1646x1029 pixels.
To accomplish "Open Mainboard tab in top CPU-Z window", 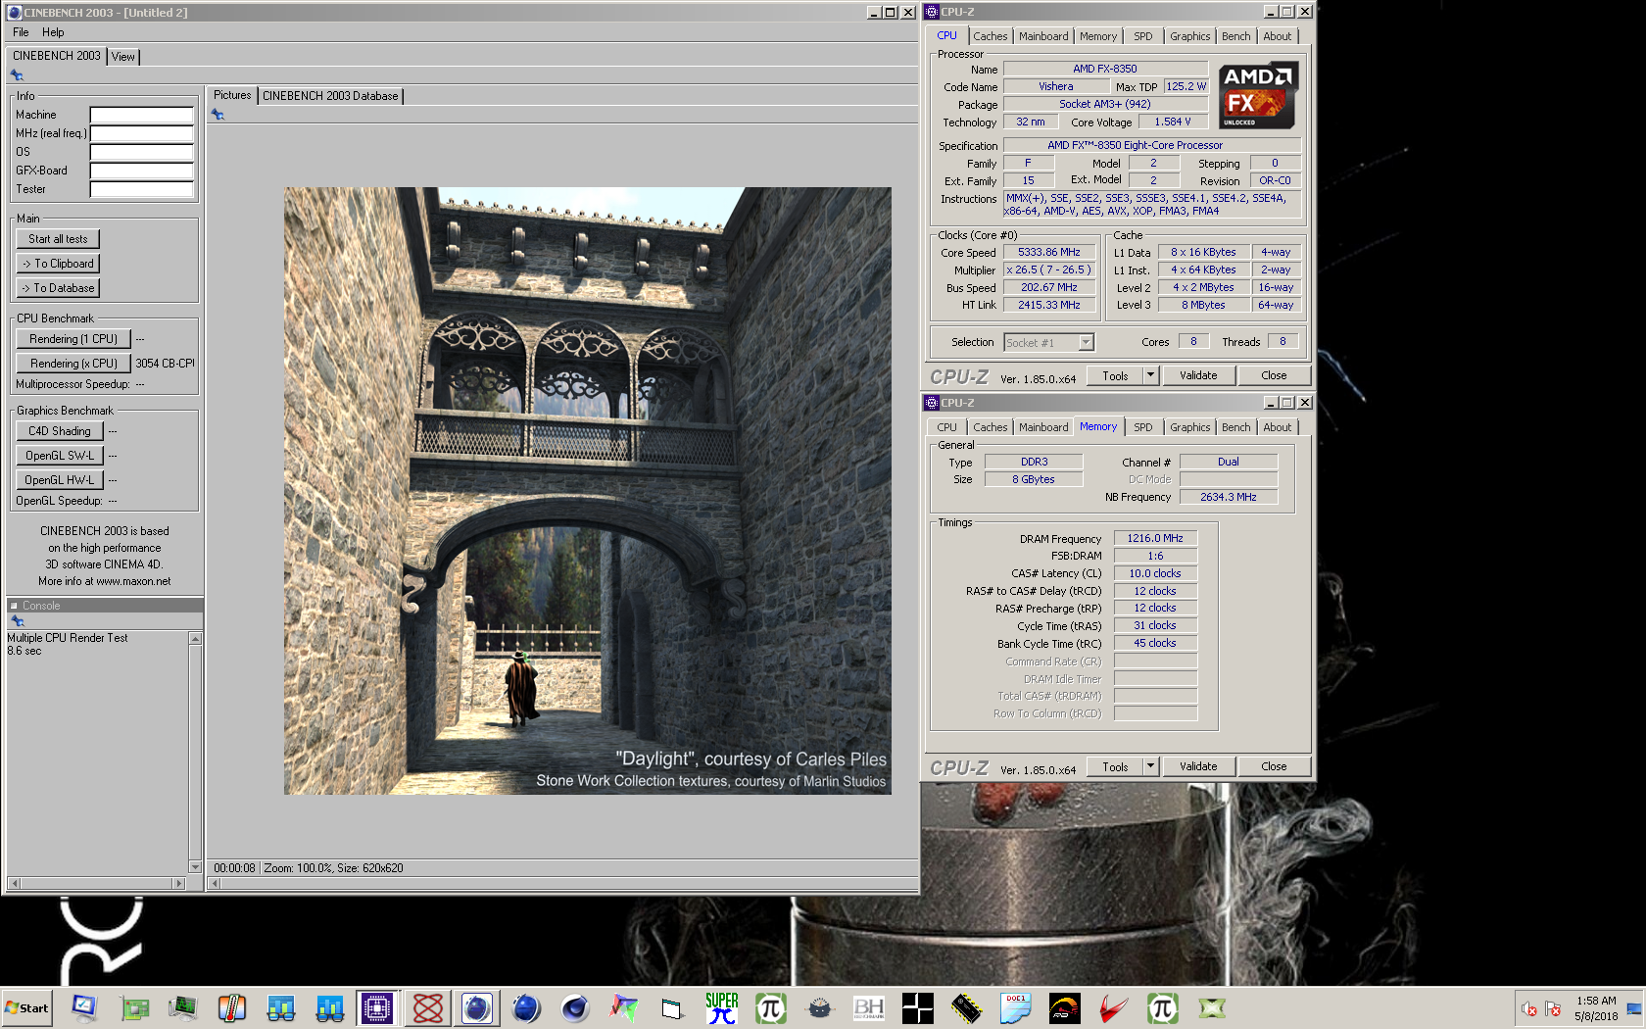I will click(x=1043, y=36).
